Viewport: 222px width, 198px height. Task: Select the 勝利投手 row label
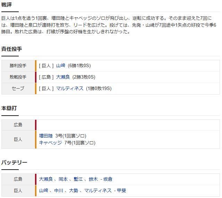tap(18, 65)
